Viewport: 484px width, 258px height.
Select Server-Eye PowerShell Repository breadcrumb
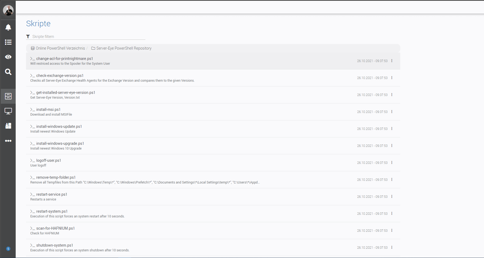click(x=124, y=48)
